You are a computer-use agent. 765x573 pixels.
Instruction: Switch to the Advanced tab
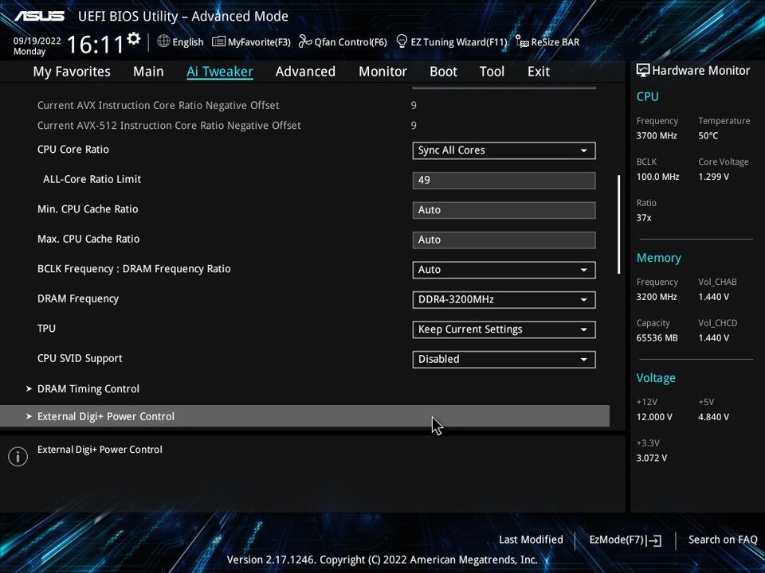pos(305,72)
